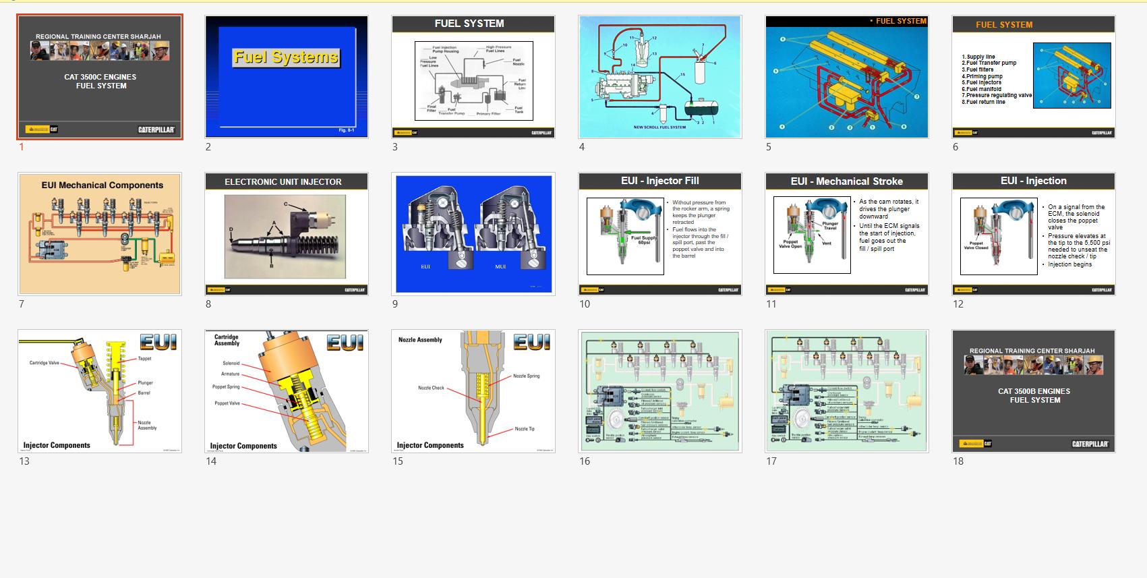Select slide 16 green fuel schematic thumbnail
The image size is (1147, 578).
(660, 391)
